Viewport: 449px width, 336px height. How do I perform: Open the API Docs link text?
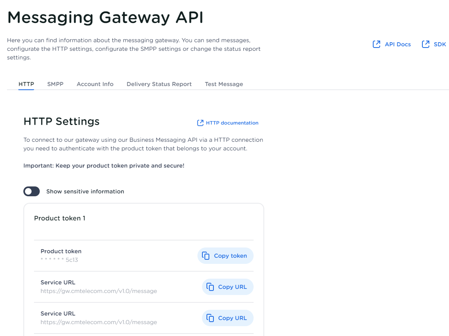click(397, 44)
